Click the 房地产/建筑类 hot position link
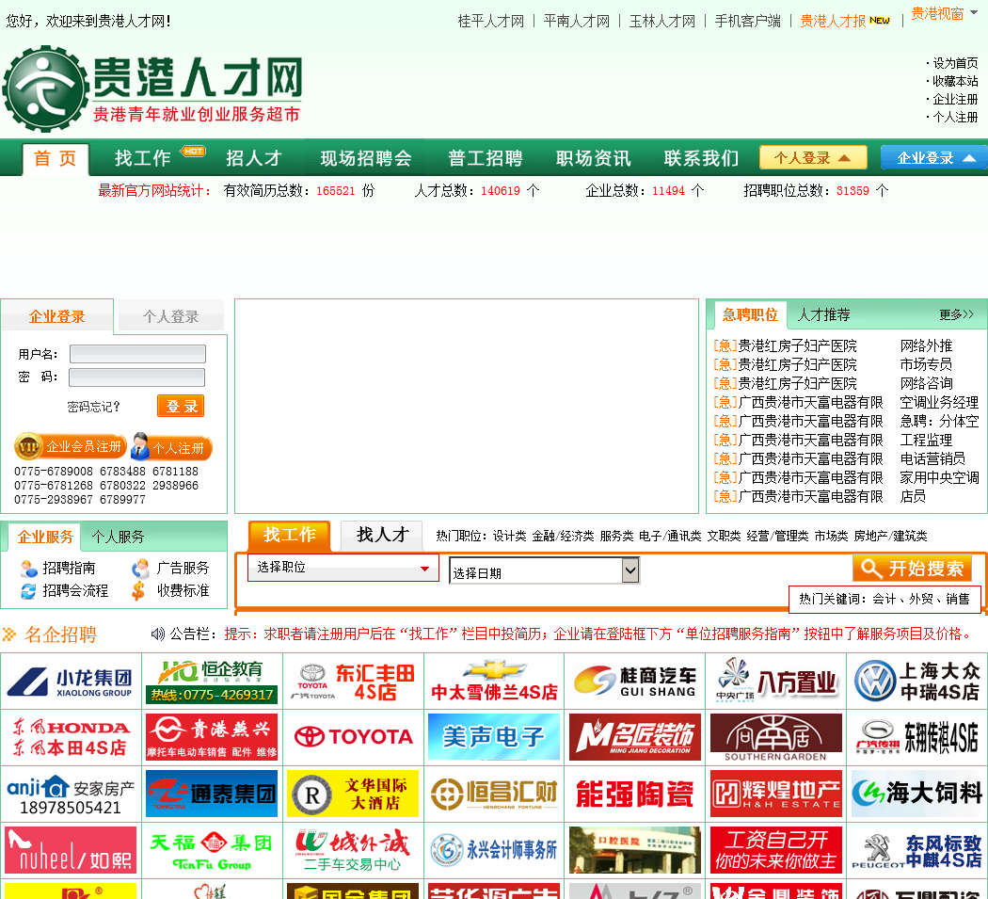This screenshot has height=899, width=988. (890, 536)
